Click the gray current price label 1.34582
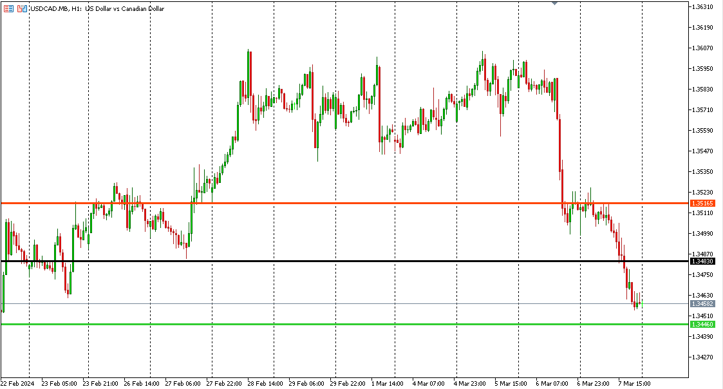The image size is (723, 389). 702,303
